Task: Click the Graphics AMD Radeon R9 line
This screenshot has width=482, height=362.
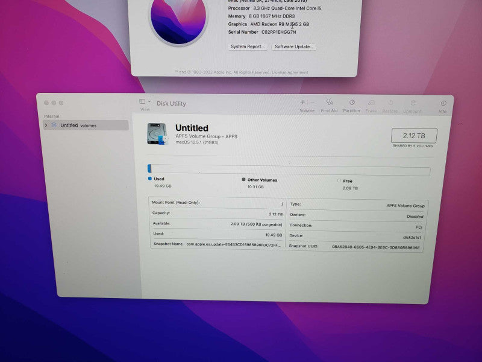Action: (268, 24)
